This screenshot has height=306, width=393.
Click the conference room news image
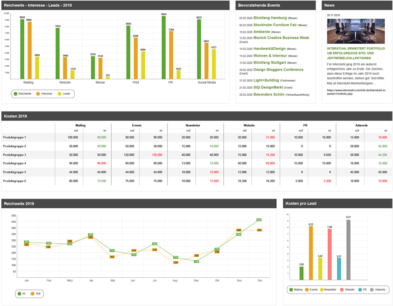click(x=356, y=31)
